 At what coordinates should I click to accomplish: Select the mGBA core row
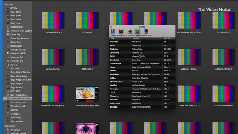142,78
